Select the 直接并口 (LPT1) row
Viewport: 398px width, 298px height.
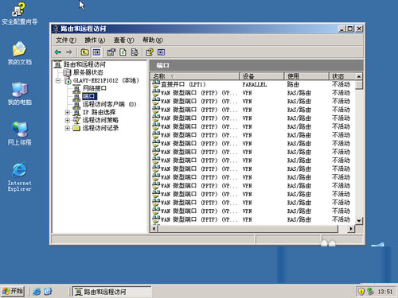(253, 84)
